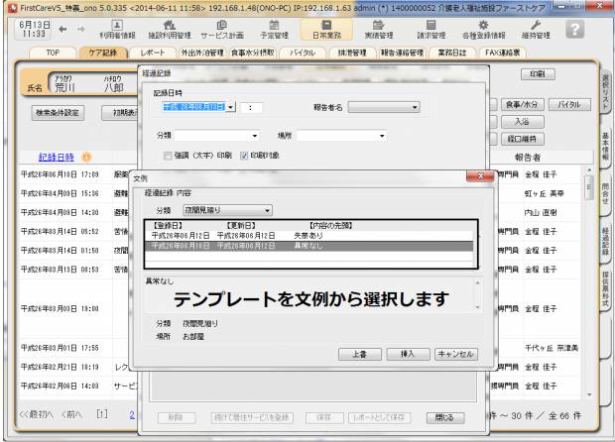Click the 挿入 button
The image size is (615, 442).
(x=408, y=354)
